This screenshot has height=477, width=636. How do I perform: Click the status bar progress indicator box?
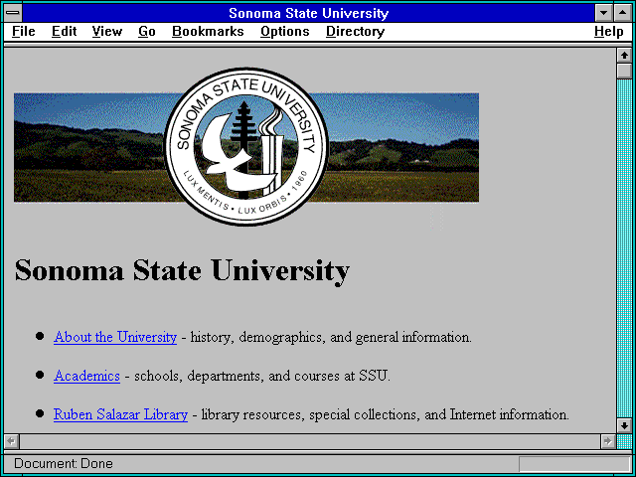tap(574, 464)
